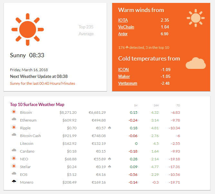Click Stellar's 4.77 24H value

pos(155,167)
